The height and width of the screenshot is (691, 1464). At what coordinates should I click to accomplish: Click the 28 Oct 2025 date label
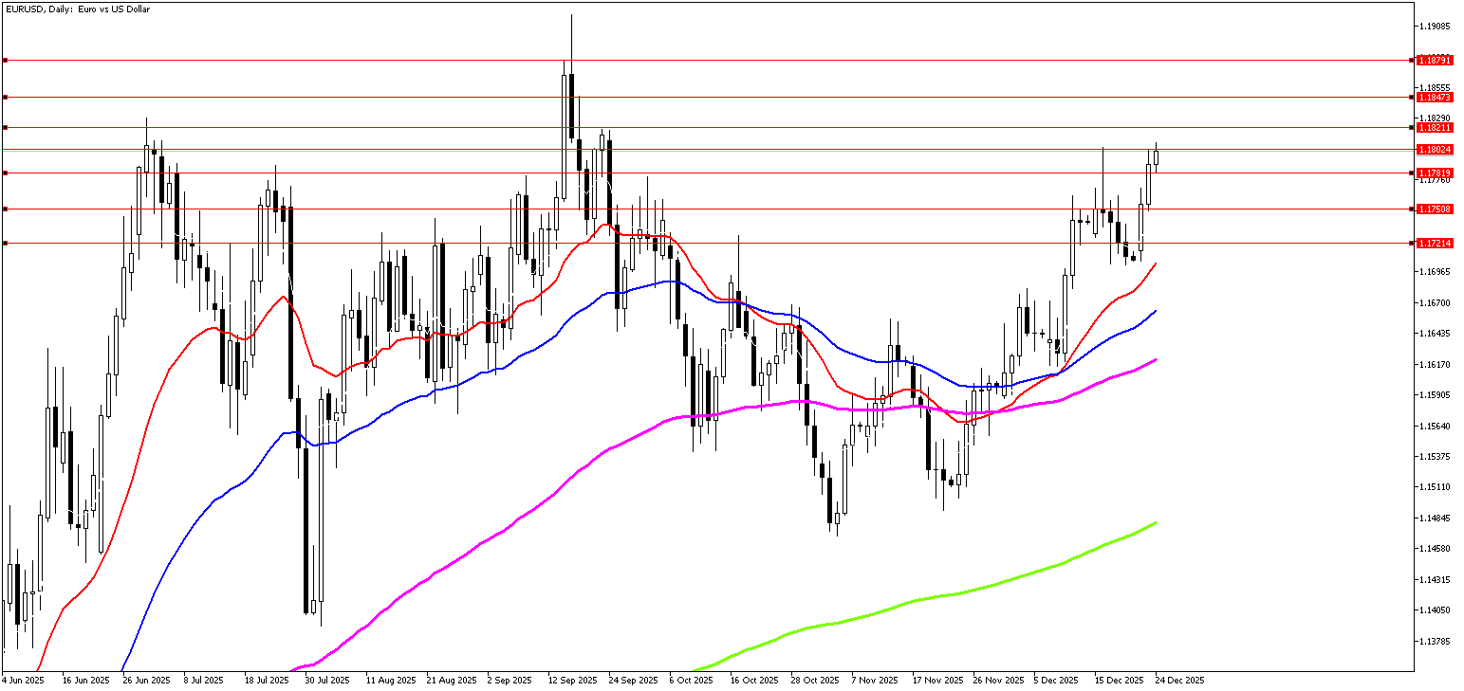coord(815,681)
